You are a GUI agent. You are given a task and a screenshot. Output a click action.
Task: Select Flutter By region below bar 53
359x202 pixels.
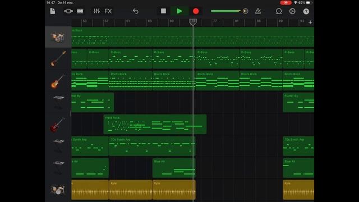click(93, 102)
